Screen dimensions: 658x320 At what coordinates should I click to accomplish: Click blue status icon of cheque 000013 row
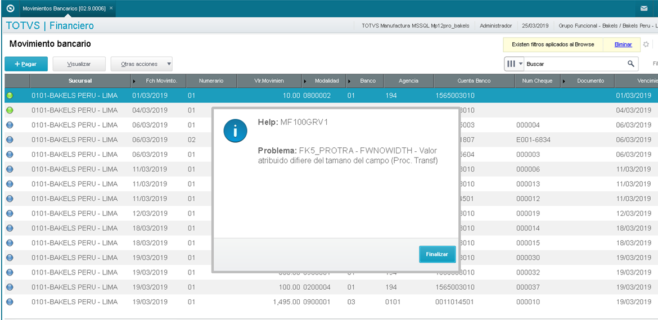[10, 184]
